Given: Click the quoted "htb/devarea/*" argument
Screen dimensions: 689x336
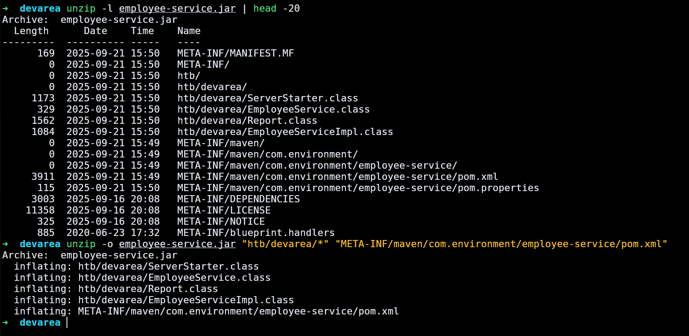Looking at the screenshot, I should click(285, 244).
